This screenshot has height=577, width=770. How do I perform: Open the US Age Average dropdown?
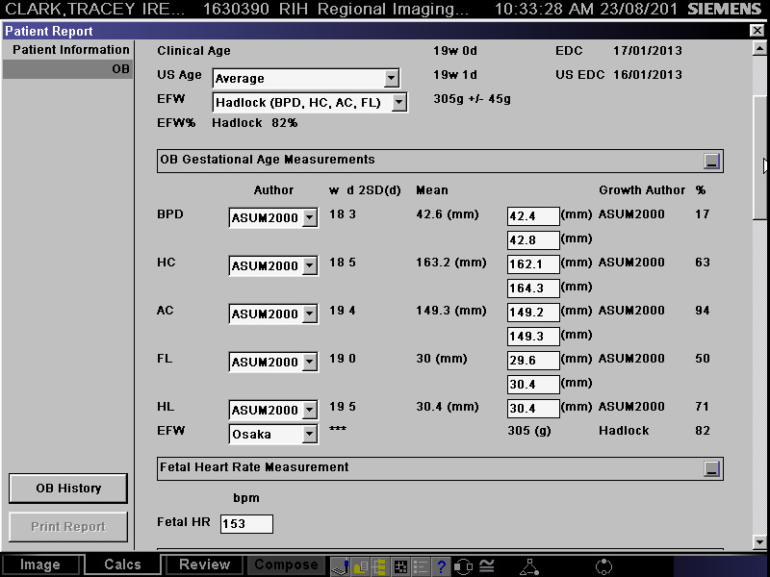(391, 78)
